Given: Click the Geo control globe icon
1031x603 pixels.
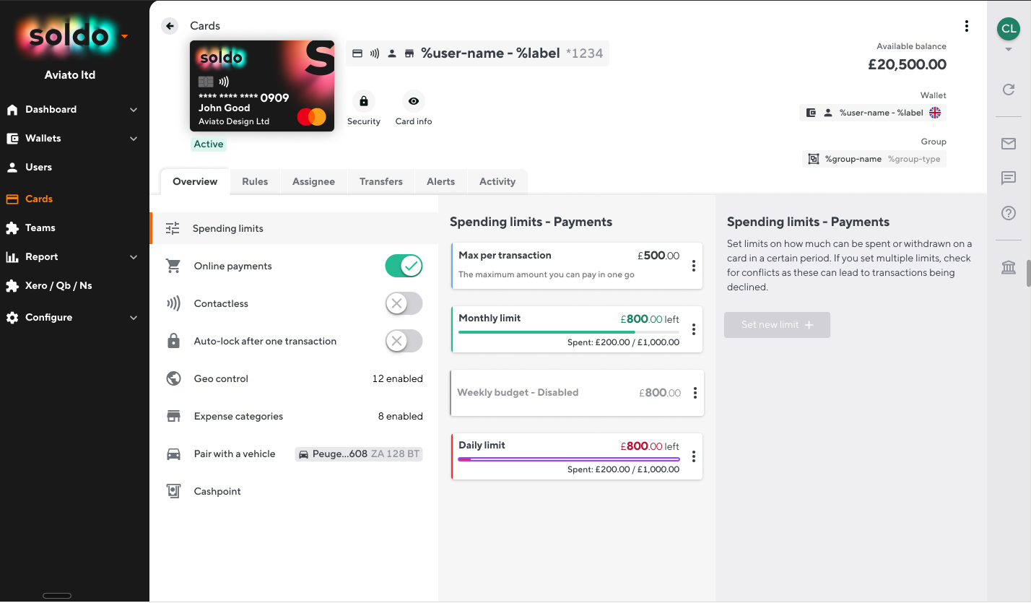Looking at the screenshot, I should pos(173,378).
